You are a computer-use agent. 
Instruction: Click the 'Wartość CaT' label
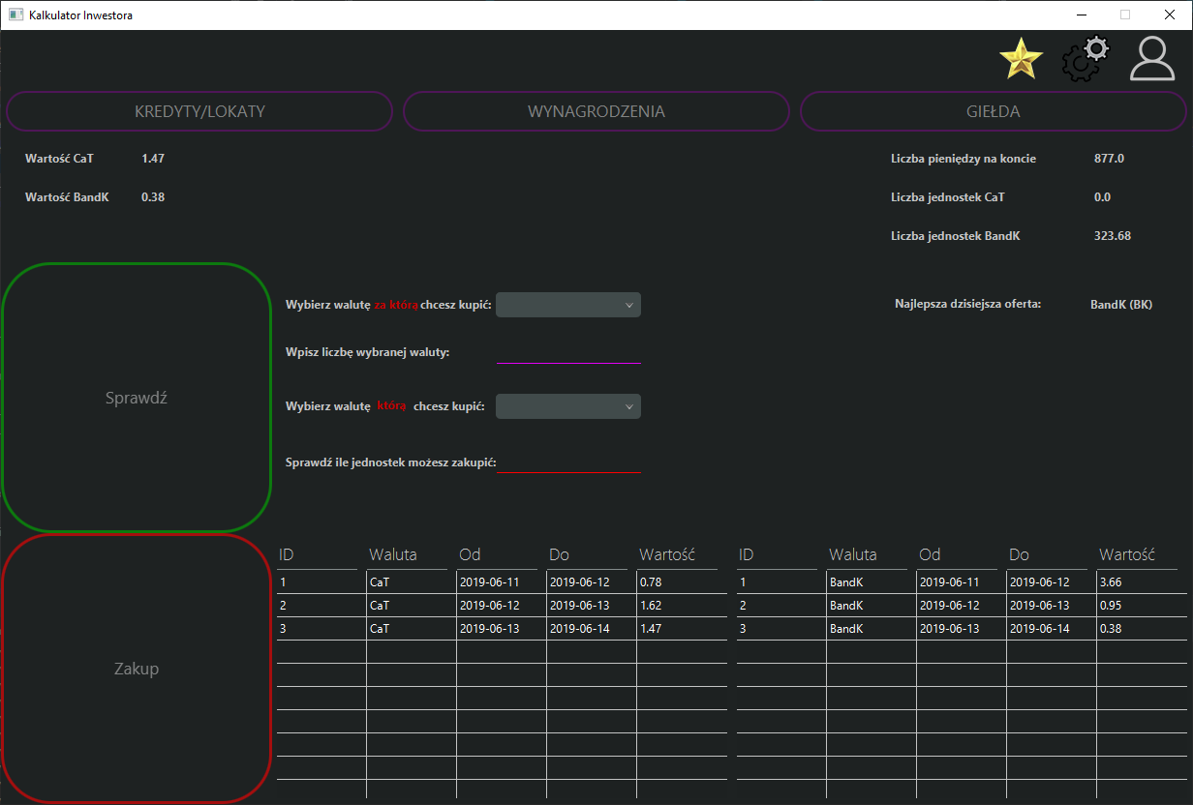(x=59, y=158)
